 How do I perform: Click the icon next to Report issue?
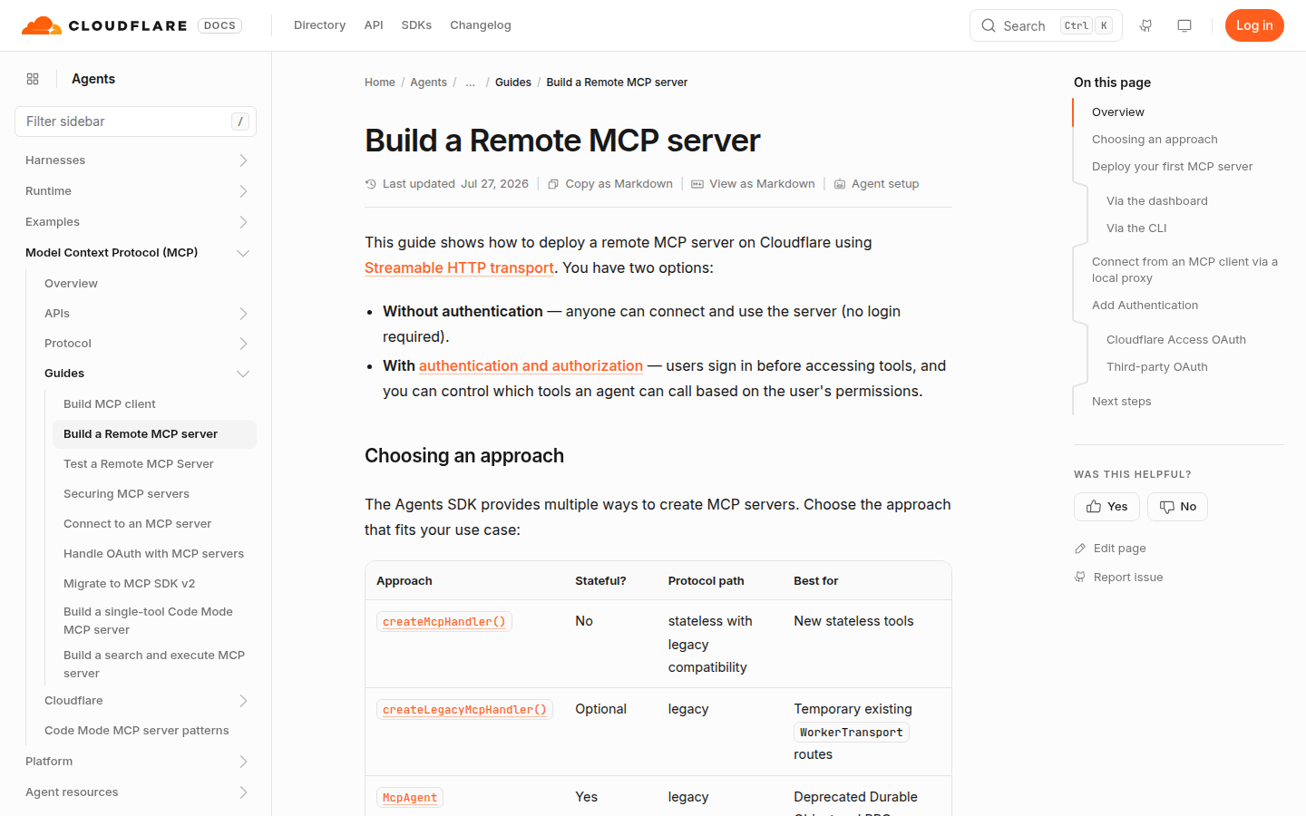coord(1080,578)
